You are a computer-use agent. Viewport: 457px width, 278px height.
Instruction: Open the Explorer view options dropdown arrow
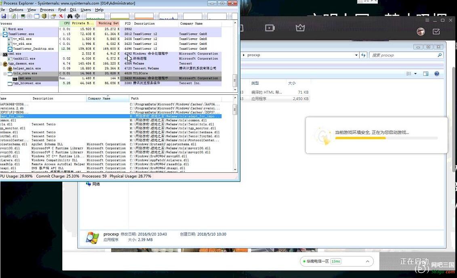tap(415, 74)
